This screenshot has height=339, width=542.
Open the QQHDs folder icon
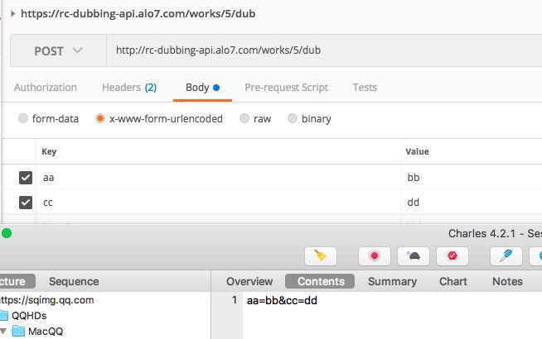coord(4,315)
